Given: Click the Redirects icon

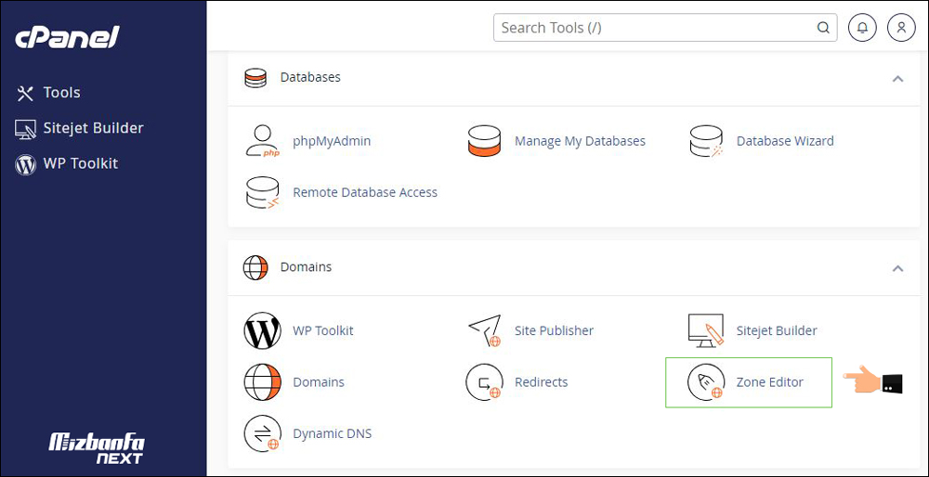Looking at the screenshot, I should click(x=485, y=382).
